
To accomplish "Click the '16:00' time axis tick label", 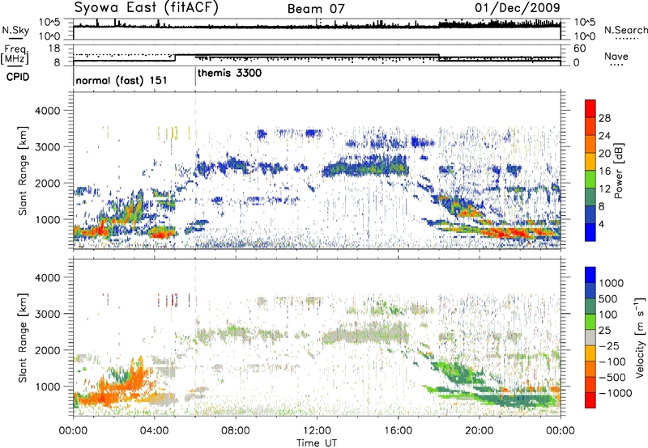I will click(398, 430).
